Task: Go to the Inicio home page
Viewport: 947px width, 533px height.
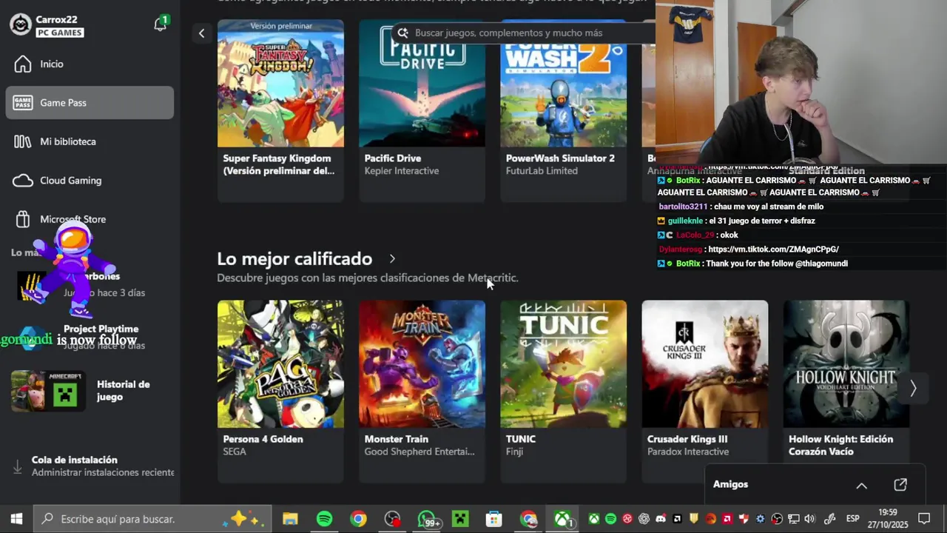Action: [90, 64]
